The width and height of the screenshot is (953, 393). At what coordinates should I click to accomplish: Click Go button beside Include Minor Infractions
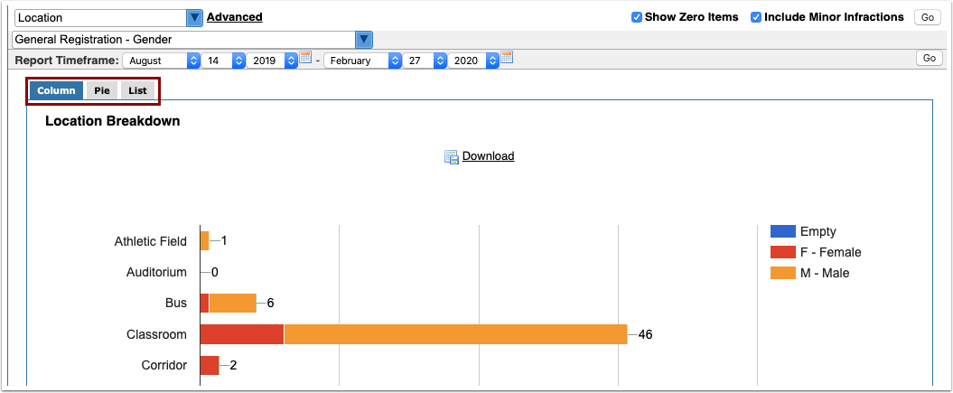[x=927, y=17]
